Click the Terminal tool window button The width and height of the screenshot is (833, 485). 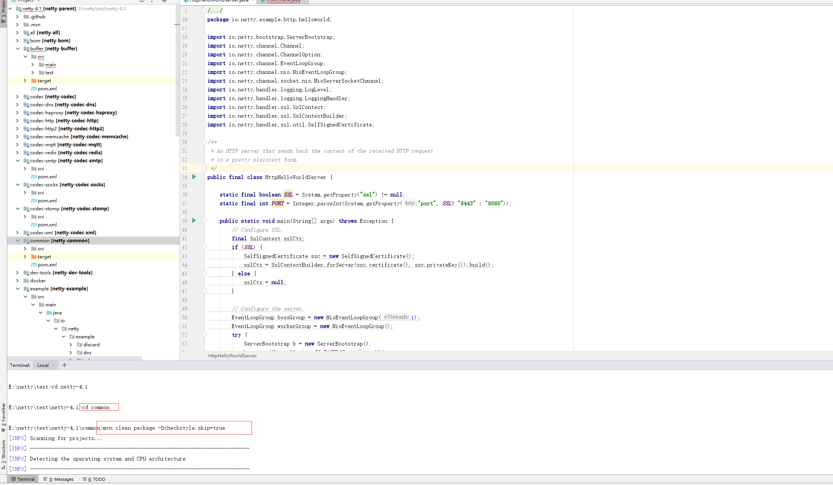[x=23, y=479]
